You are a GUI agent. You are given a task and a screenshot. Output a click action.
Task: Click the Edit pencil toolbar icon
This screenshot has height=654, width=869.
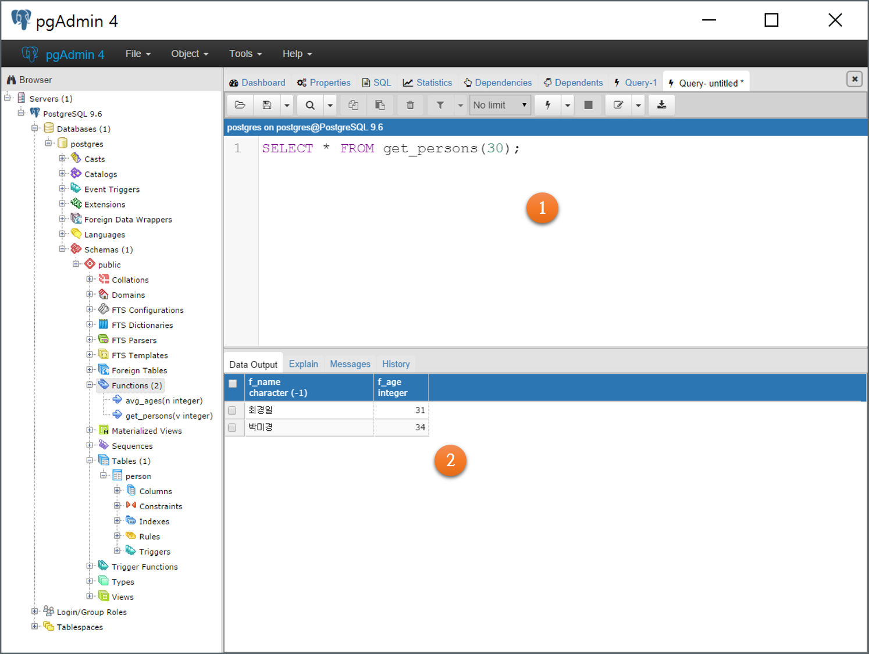coord(618,105)
